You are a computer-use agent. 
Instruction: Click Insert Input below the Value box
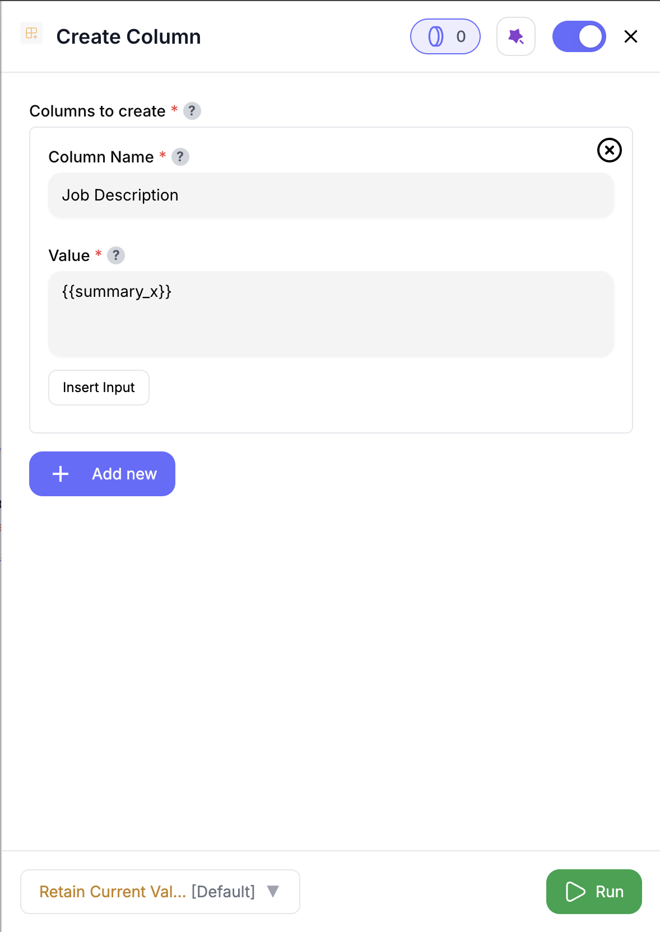point(99,387)
